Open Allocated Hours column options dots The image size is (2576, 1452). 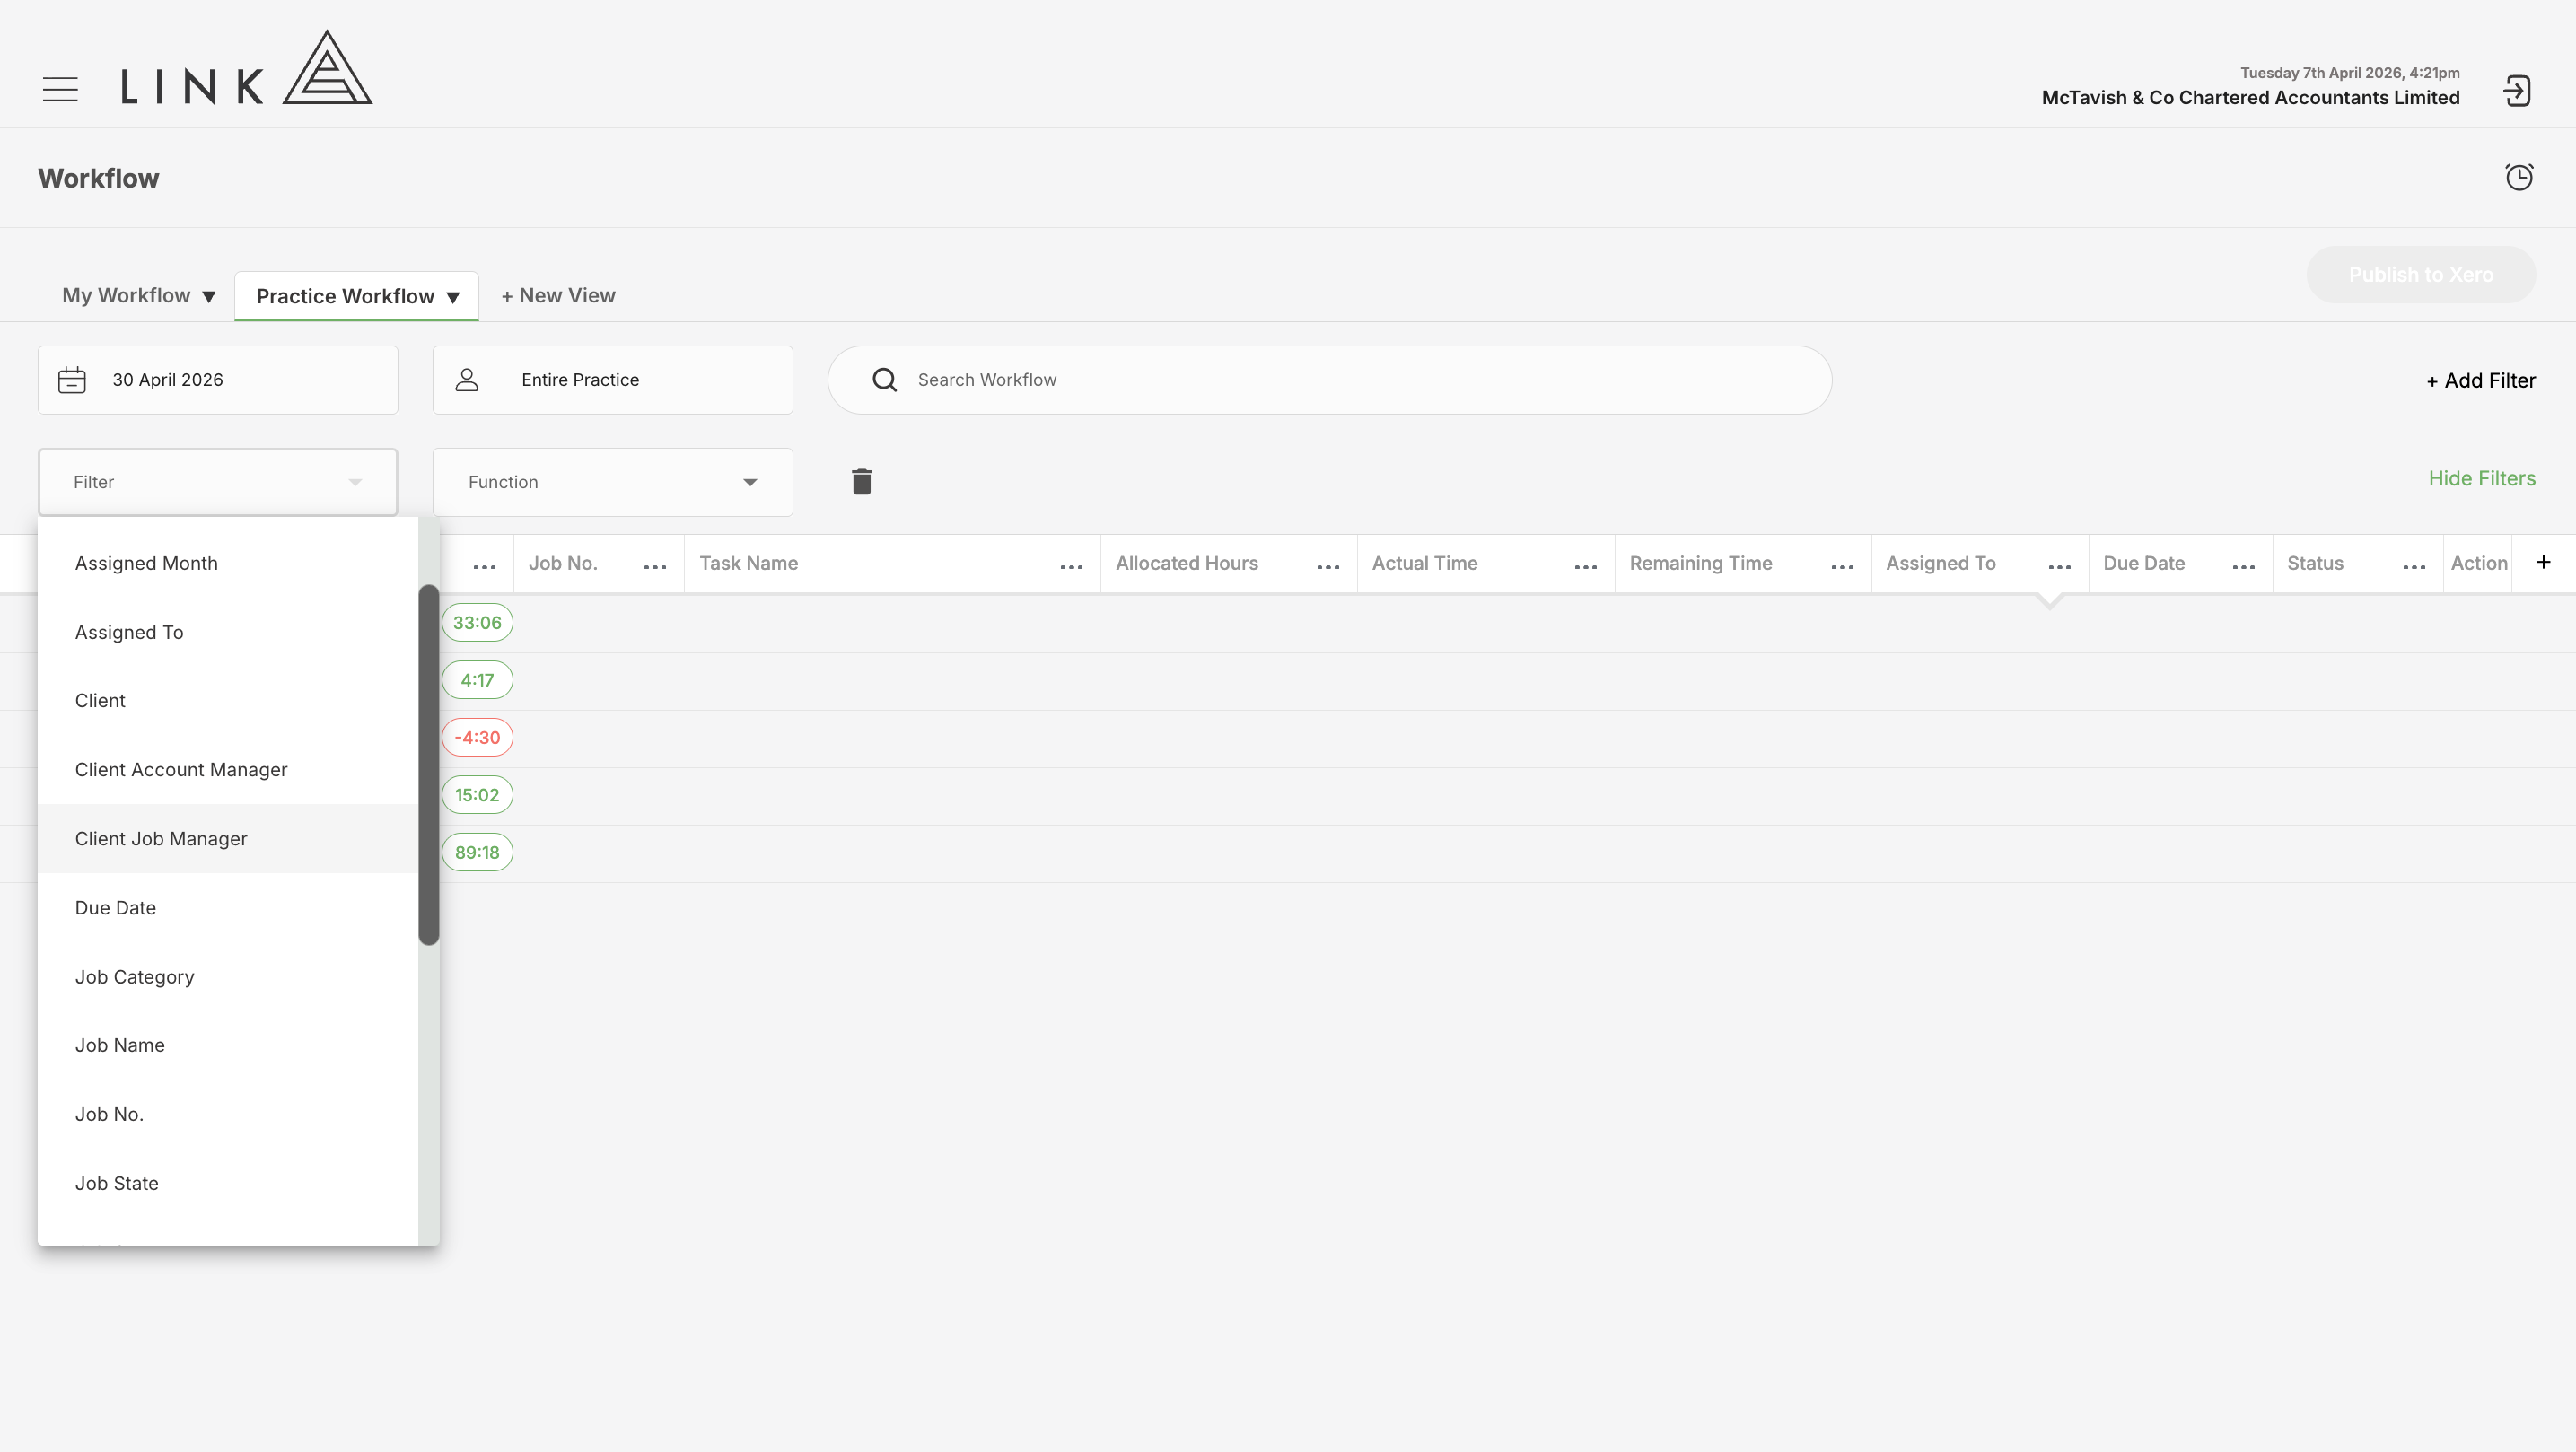tap(1328, 567)
